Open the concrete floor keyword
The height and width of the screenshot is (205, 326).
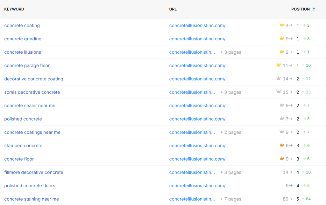[x=19, y=159]
